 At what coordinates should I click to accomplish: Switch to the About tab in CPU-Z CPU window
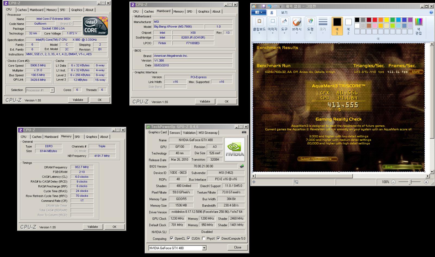coord(89,10)
